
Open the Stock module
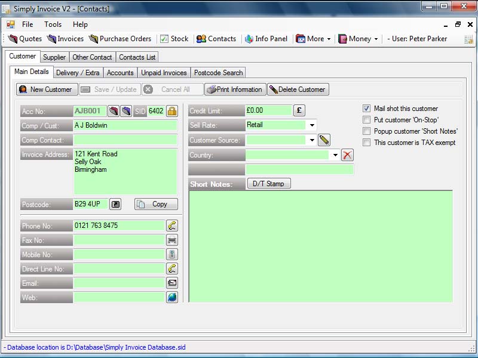pos(174,39)
